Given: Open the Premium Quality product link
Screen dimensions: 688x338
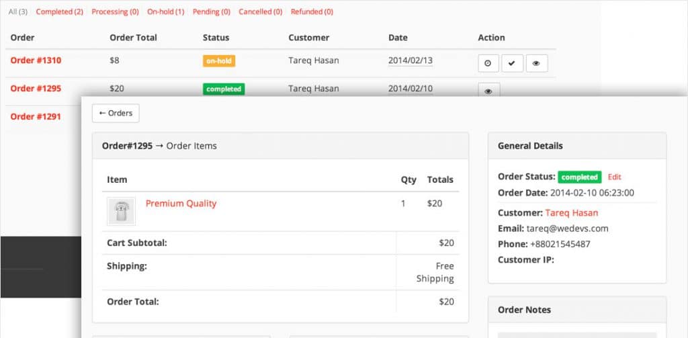Looking at the screenshot, I should pyautogui.click(x=181, y=204).
